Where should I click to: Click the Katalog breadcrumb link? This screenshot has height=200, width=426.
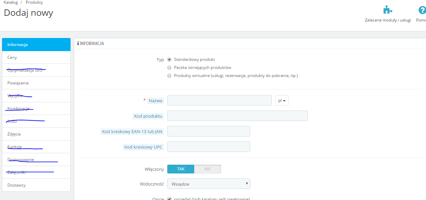[11, 2]
